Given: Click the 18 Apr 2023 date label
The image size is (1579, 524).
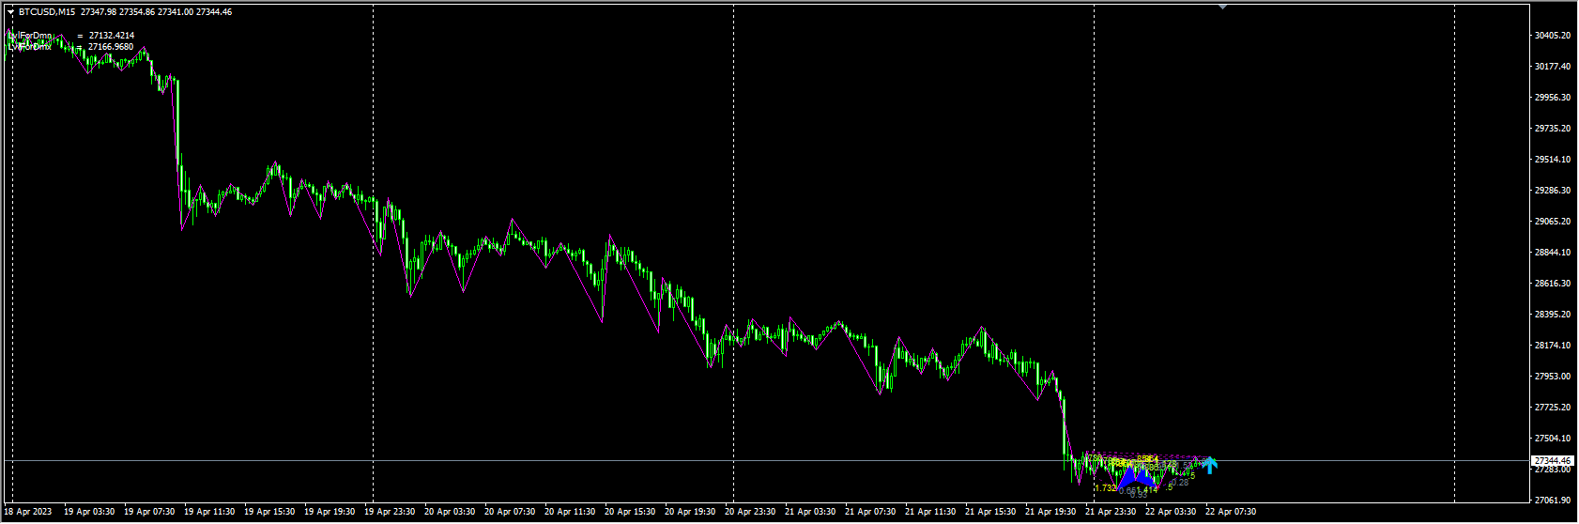Looking at the screenshot, I should (28, 513).
